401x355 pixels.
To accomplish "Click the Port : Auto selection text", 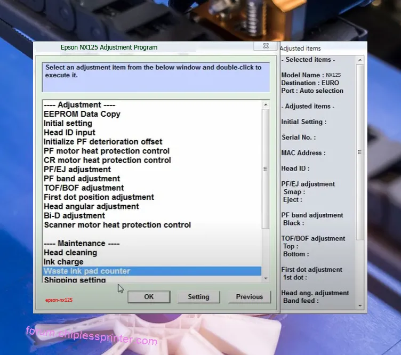I will tap(312, 91).
